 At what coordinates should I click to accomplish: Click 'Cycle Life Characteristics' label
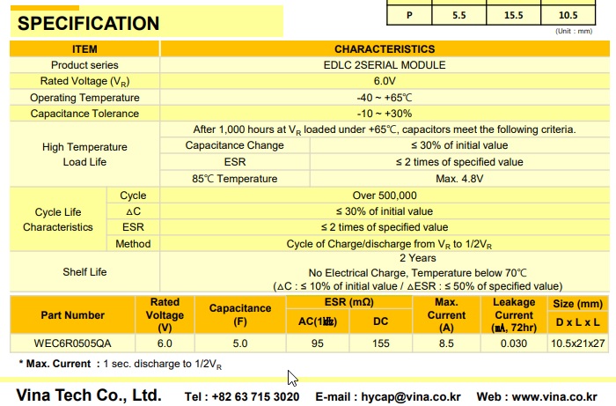pyautogui.click(x=58, y=219)
